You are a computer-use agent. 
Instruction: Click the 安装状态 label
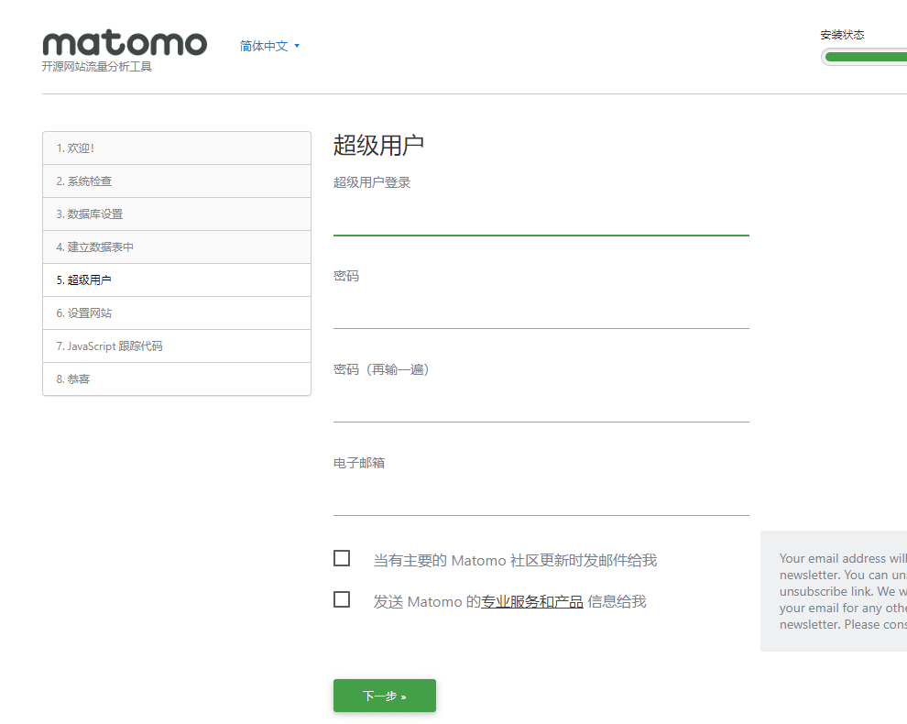coord(842,35)
